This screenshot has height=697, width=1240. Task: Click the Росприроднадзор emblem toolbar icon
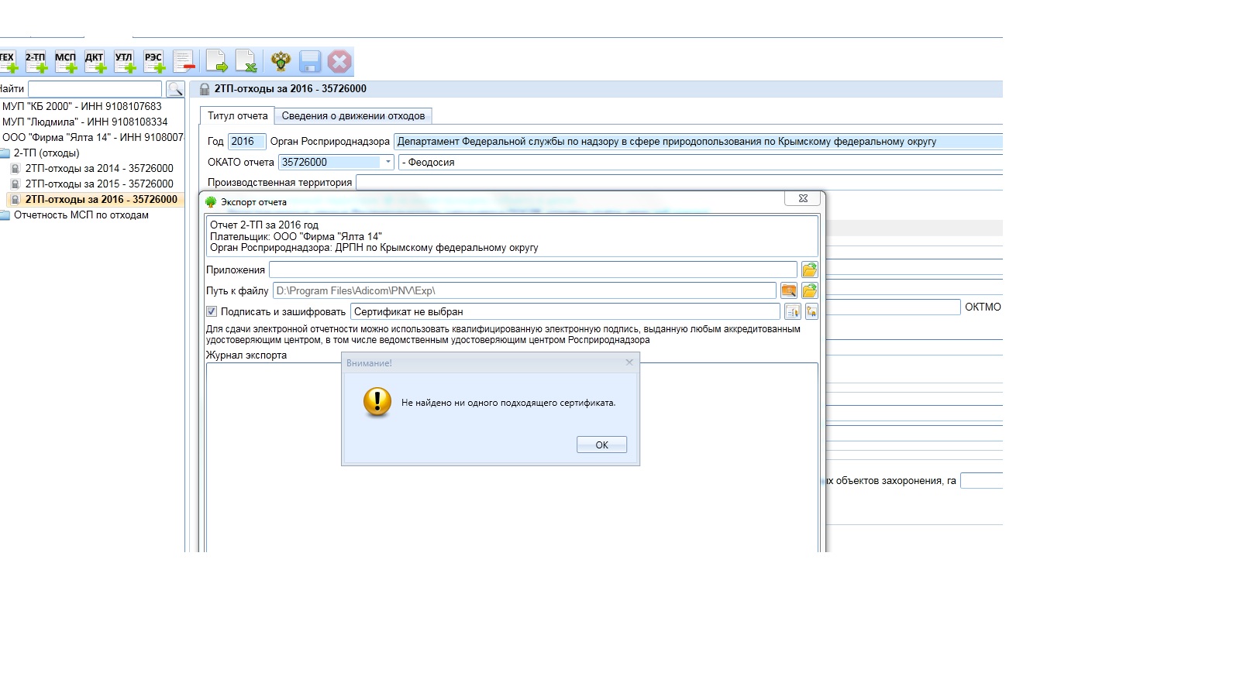point(281,62)
